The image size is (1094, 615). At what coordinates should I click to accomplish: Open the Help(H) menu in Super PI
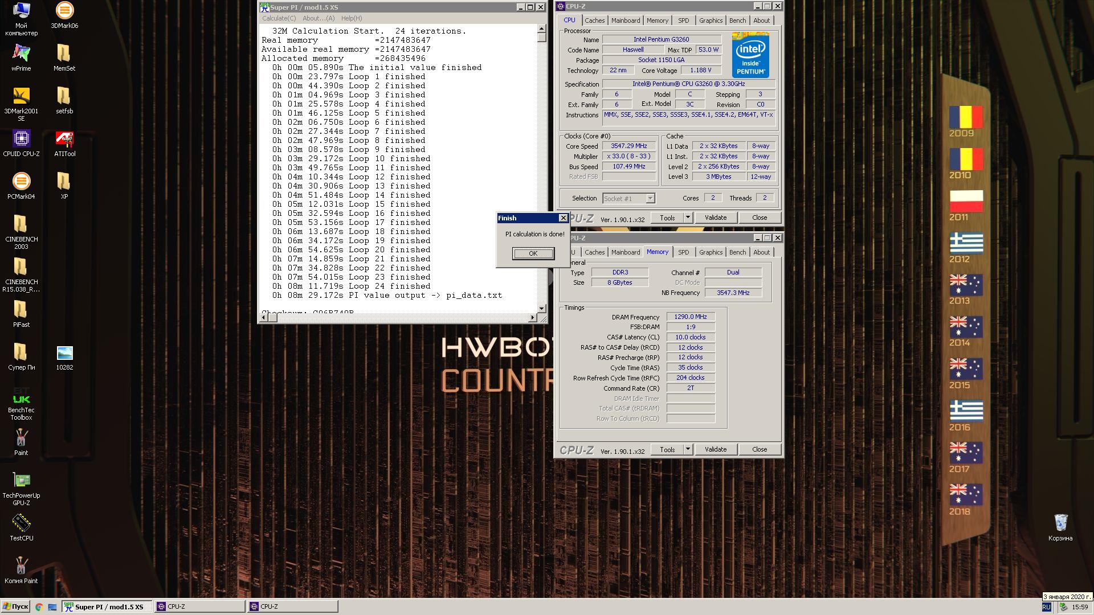coord(352,18)
